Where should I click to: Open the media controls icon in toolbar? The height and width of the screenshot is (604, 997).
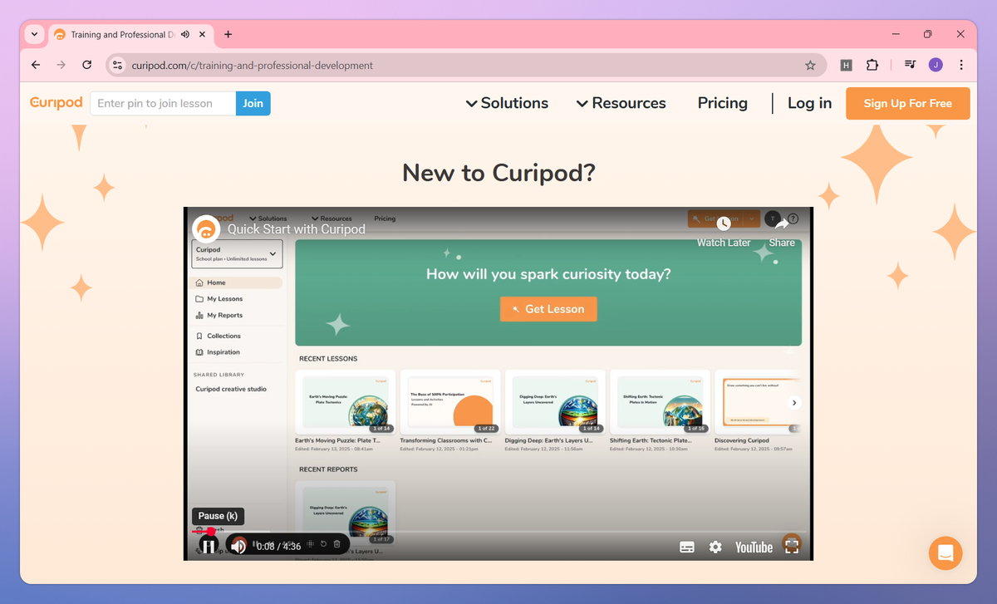[911, 65]
